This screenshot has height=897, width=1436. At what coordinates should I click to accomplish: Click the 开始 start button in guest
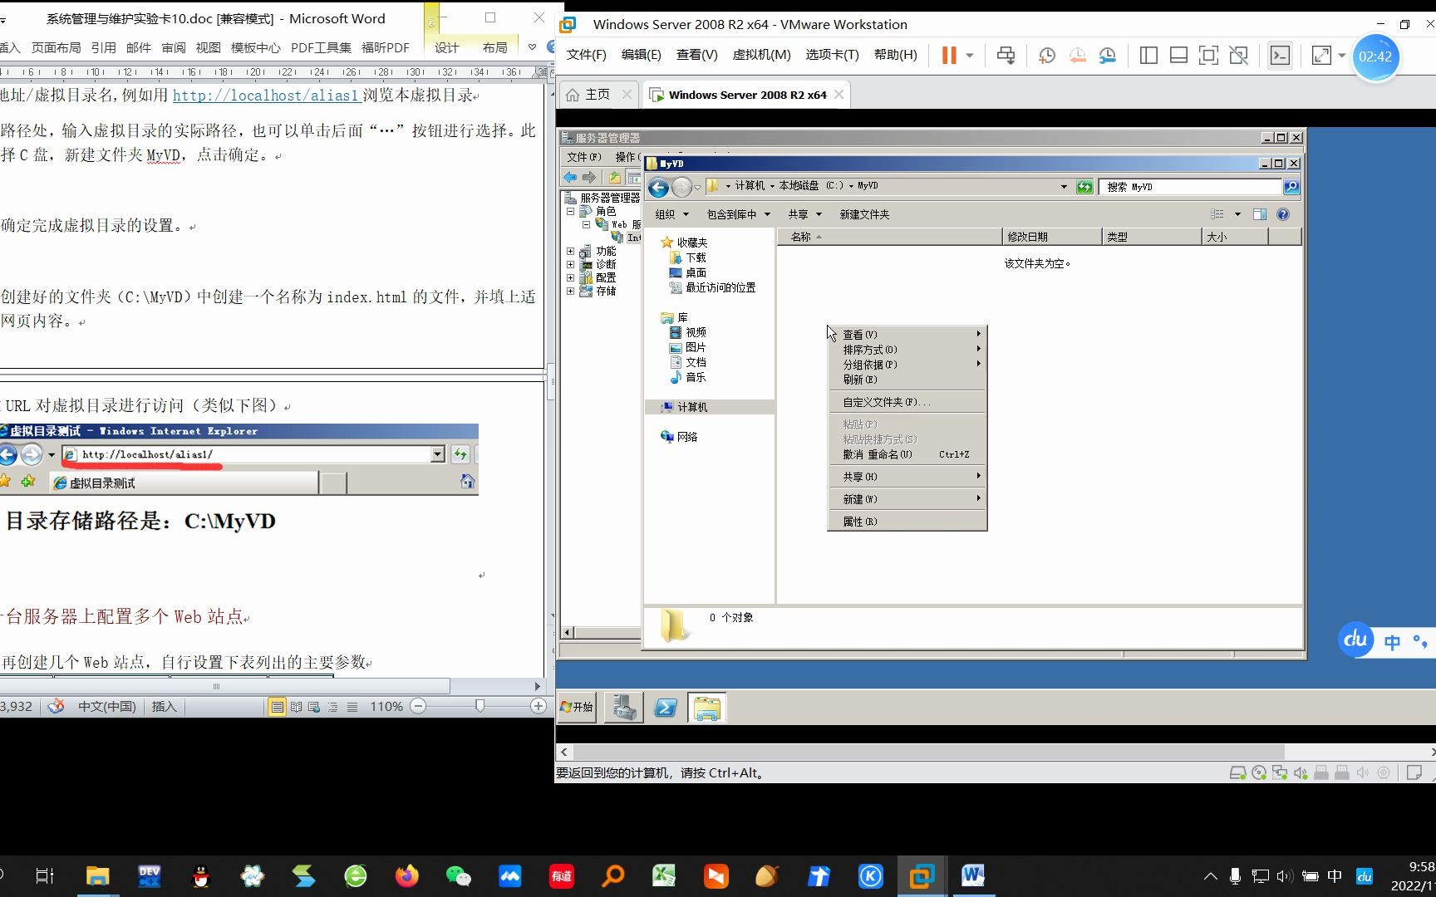[x=577, y=707]
